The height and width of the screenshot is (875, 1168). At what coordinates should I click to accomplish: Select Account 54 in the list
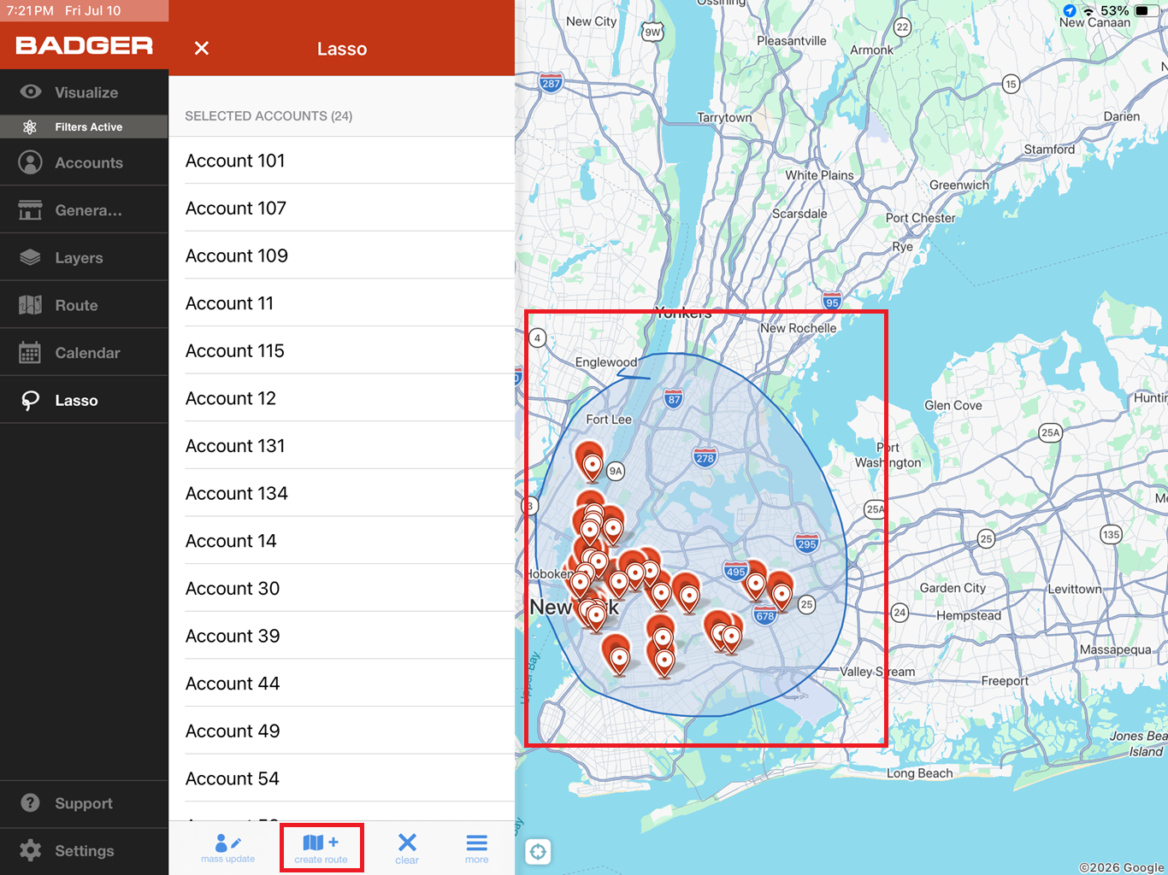(x=342, y=779)
